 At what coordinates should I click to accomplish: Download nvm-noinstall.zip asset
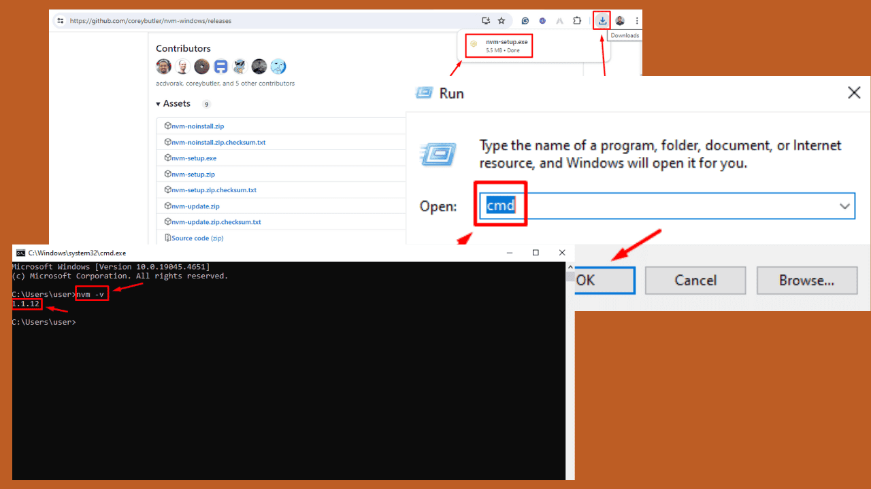pyautogui.click(x=197, y=126)
